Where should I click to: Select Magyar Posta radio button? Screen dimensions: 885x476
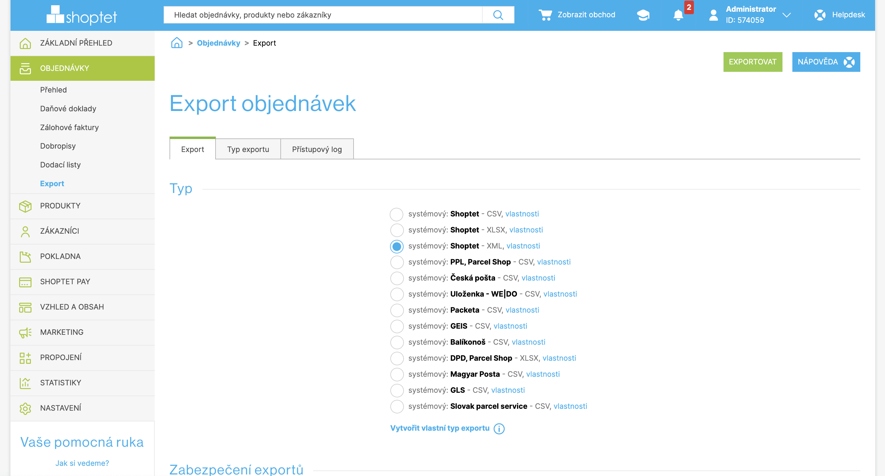click(396, 375)
